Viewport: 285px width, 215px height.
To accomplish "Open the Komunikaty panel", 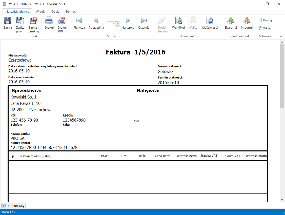I will (x=14, y=206).
